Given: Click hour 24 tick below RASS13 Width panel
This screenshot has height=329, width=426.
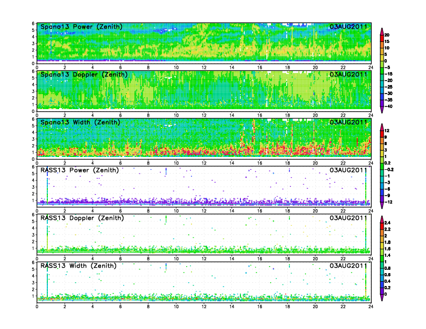Looking at the screenshot, I should [x=371, y=306].
